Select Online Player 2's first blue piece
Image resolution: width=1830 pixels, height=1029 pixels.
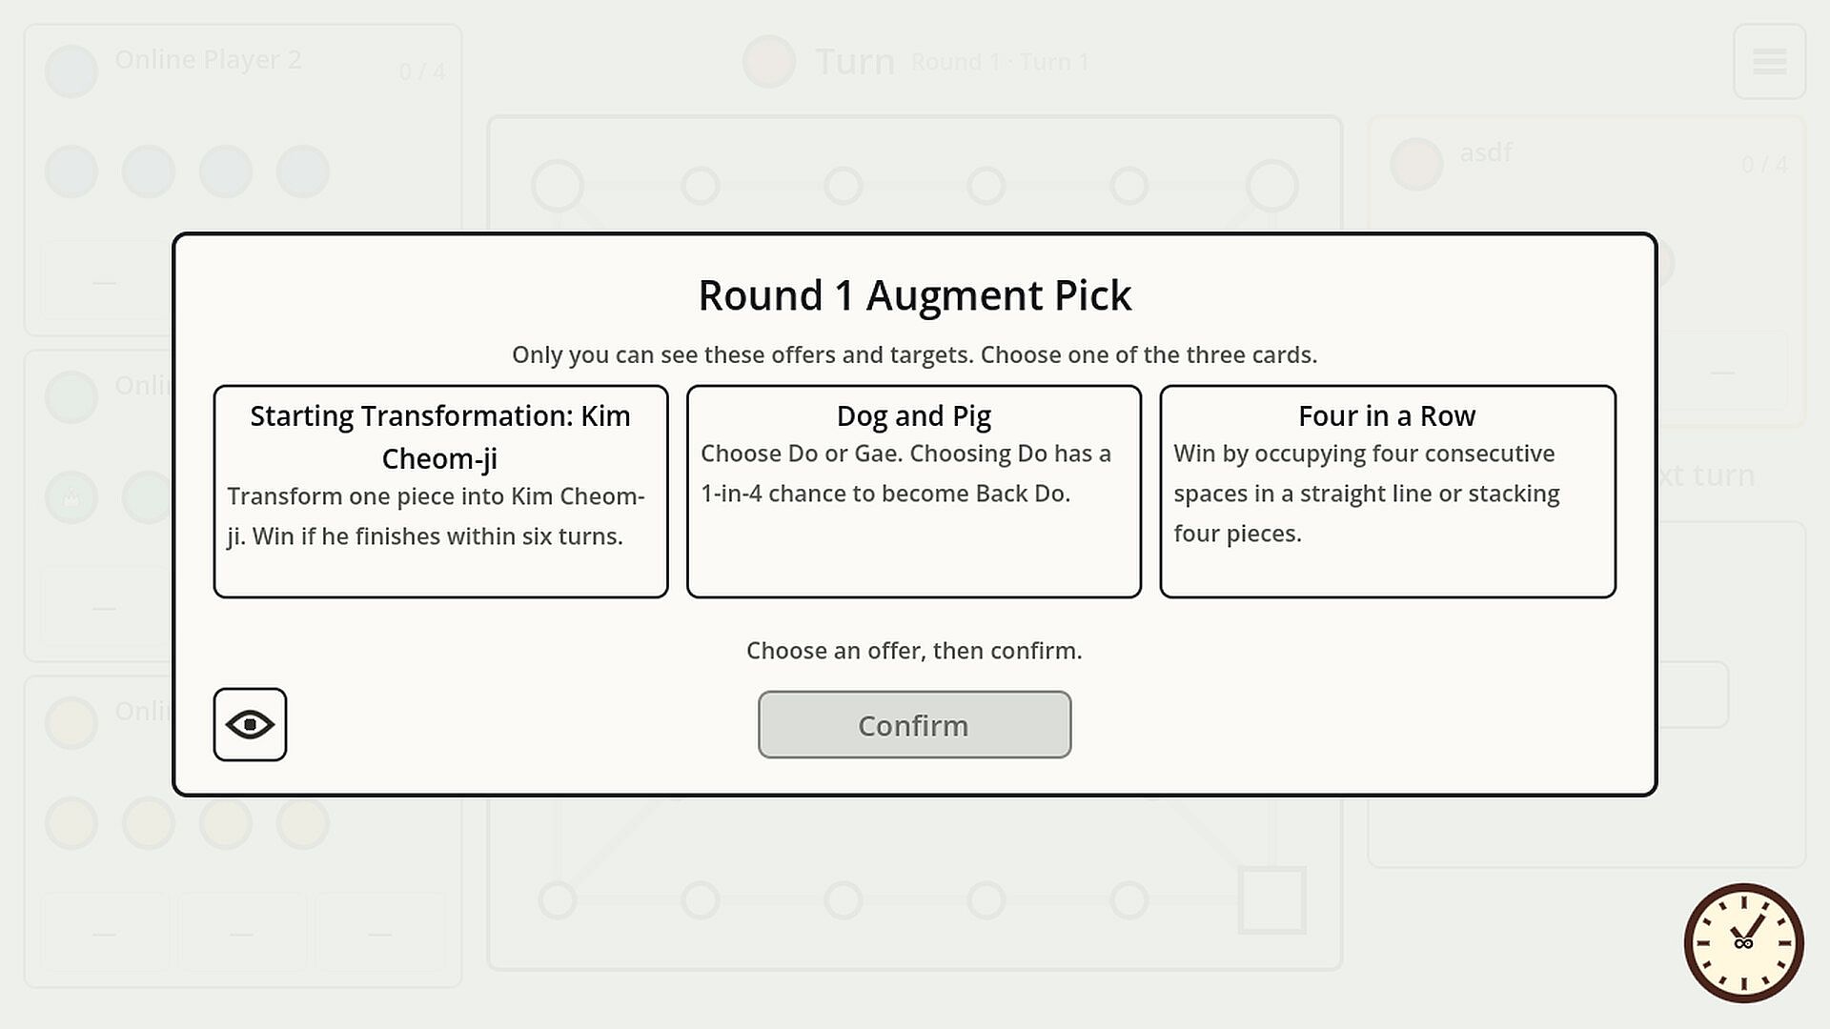click(x=71, y=171)
